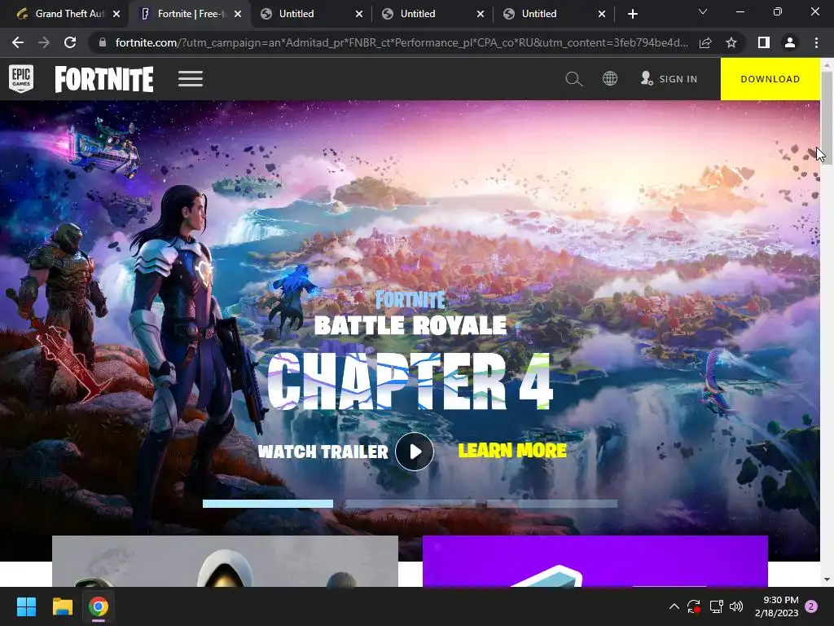This screenshot has height=626, width=834.
Task: Click the yellow Download button
Action: (770, 79)
